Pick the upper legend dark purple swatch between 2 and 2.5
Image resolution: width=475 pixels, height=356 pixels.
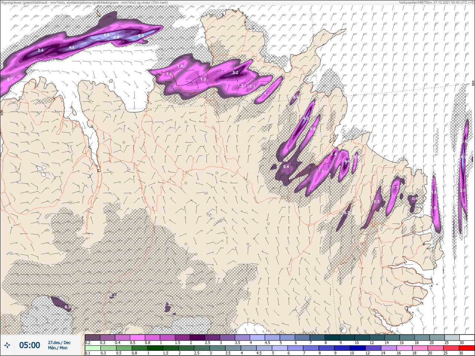(198, 338)
